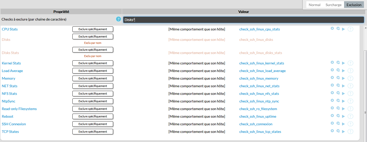Screen dimensions: 367x142
Task: Click the gear icon for Read-only Filesystems
Action: [332, 108]
